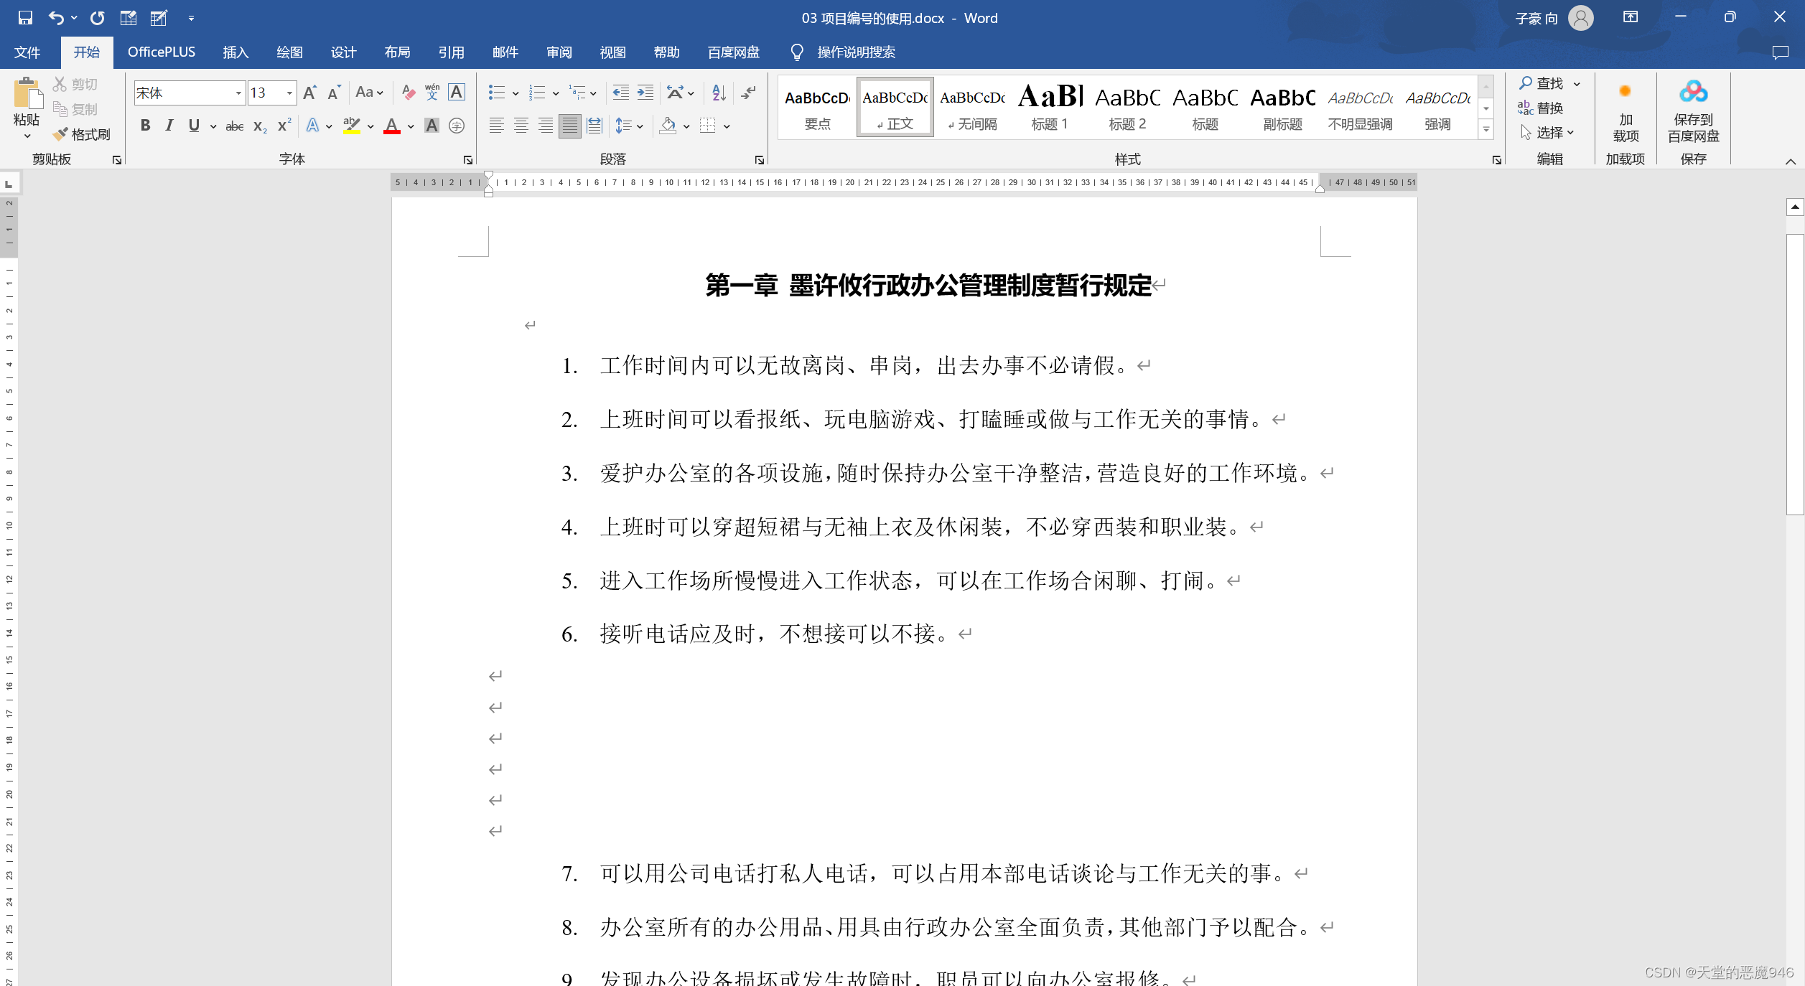Open the Find dropdown arrow

point(1577,84)
